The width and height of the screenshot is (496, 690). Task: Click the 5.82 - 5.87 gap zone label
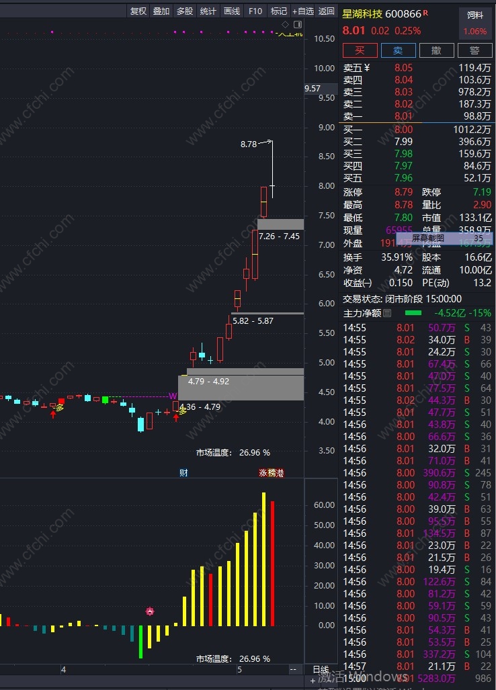[x=253, y=320]
